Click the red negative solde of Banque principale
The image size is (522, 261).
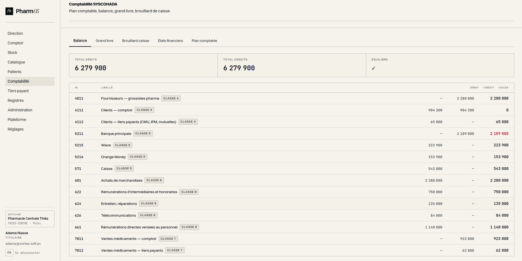(x=499, y=133)
